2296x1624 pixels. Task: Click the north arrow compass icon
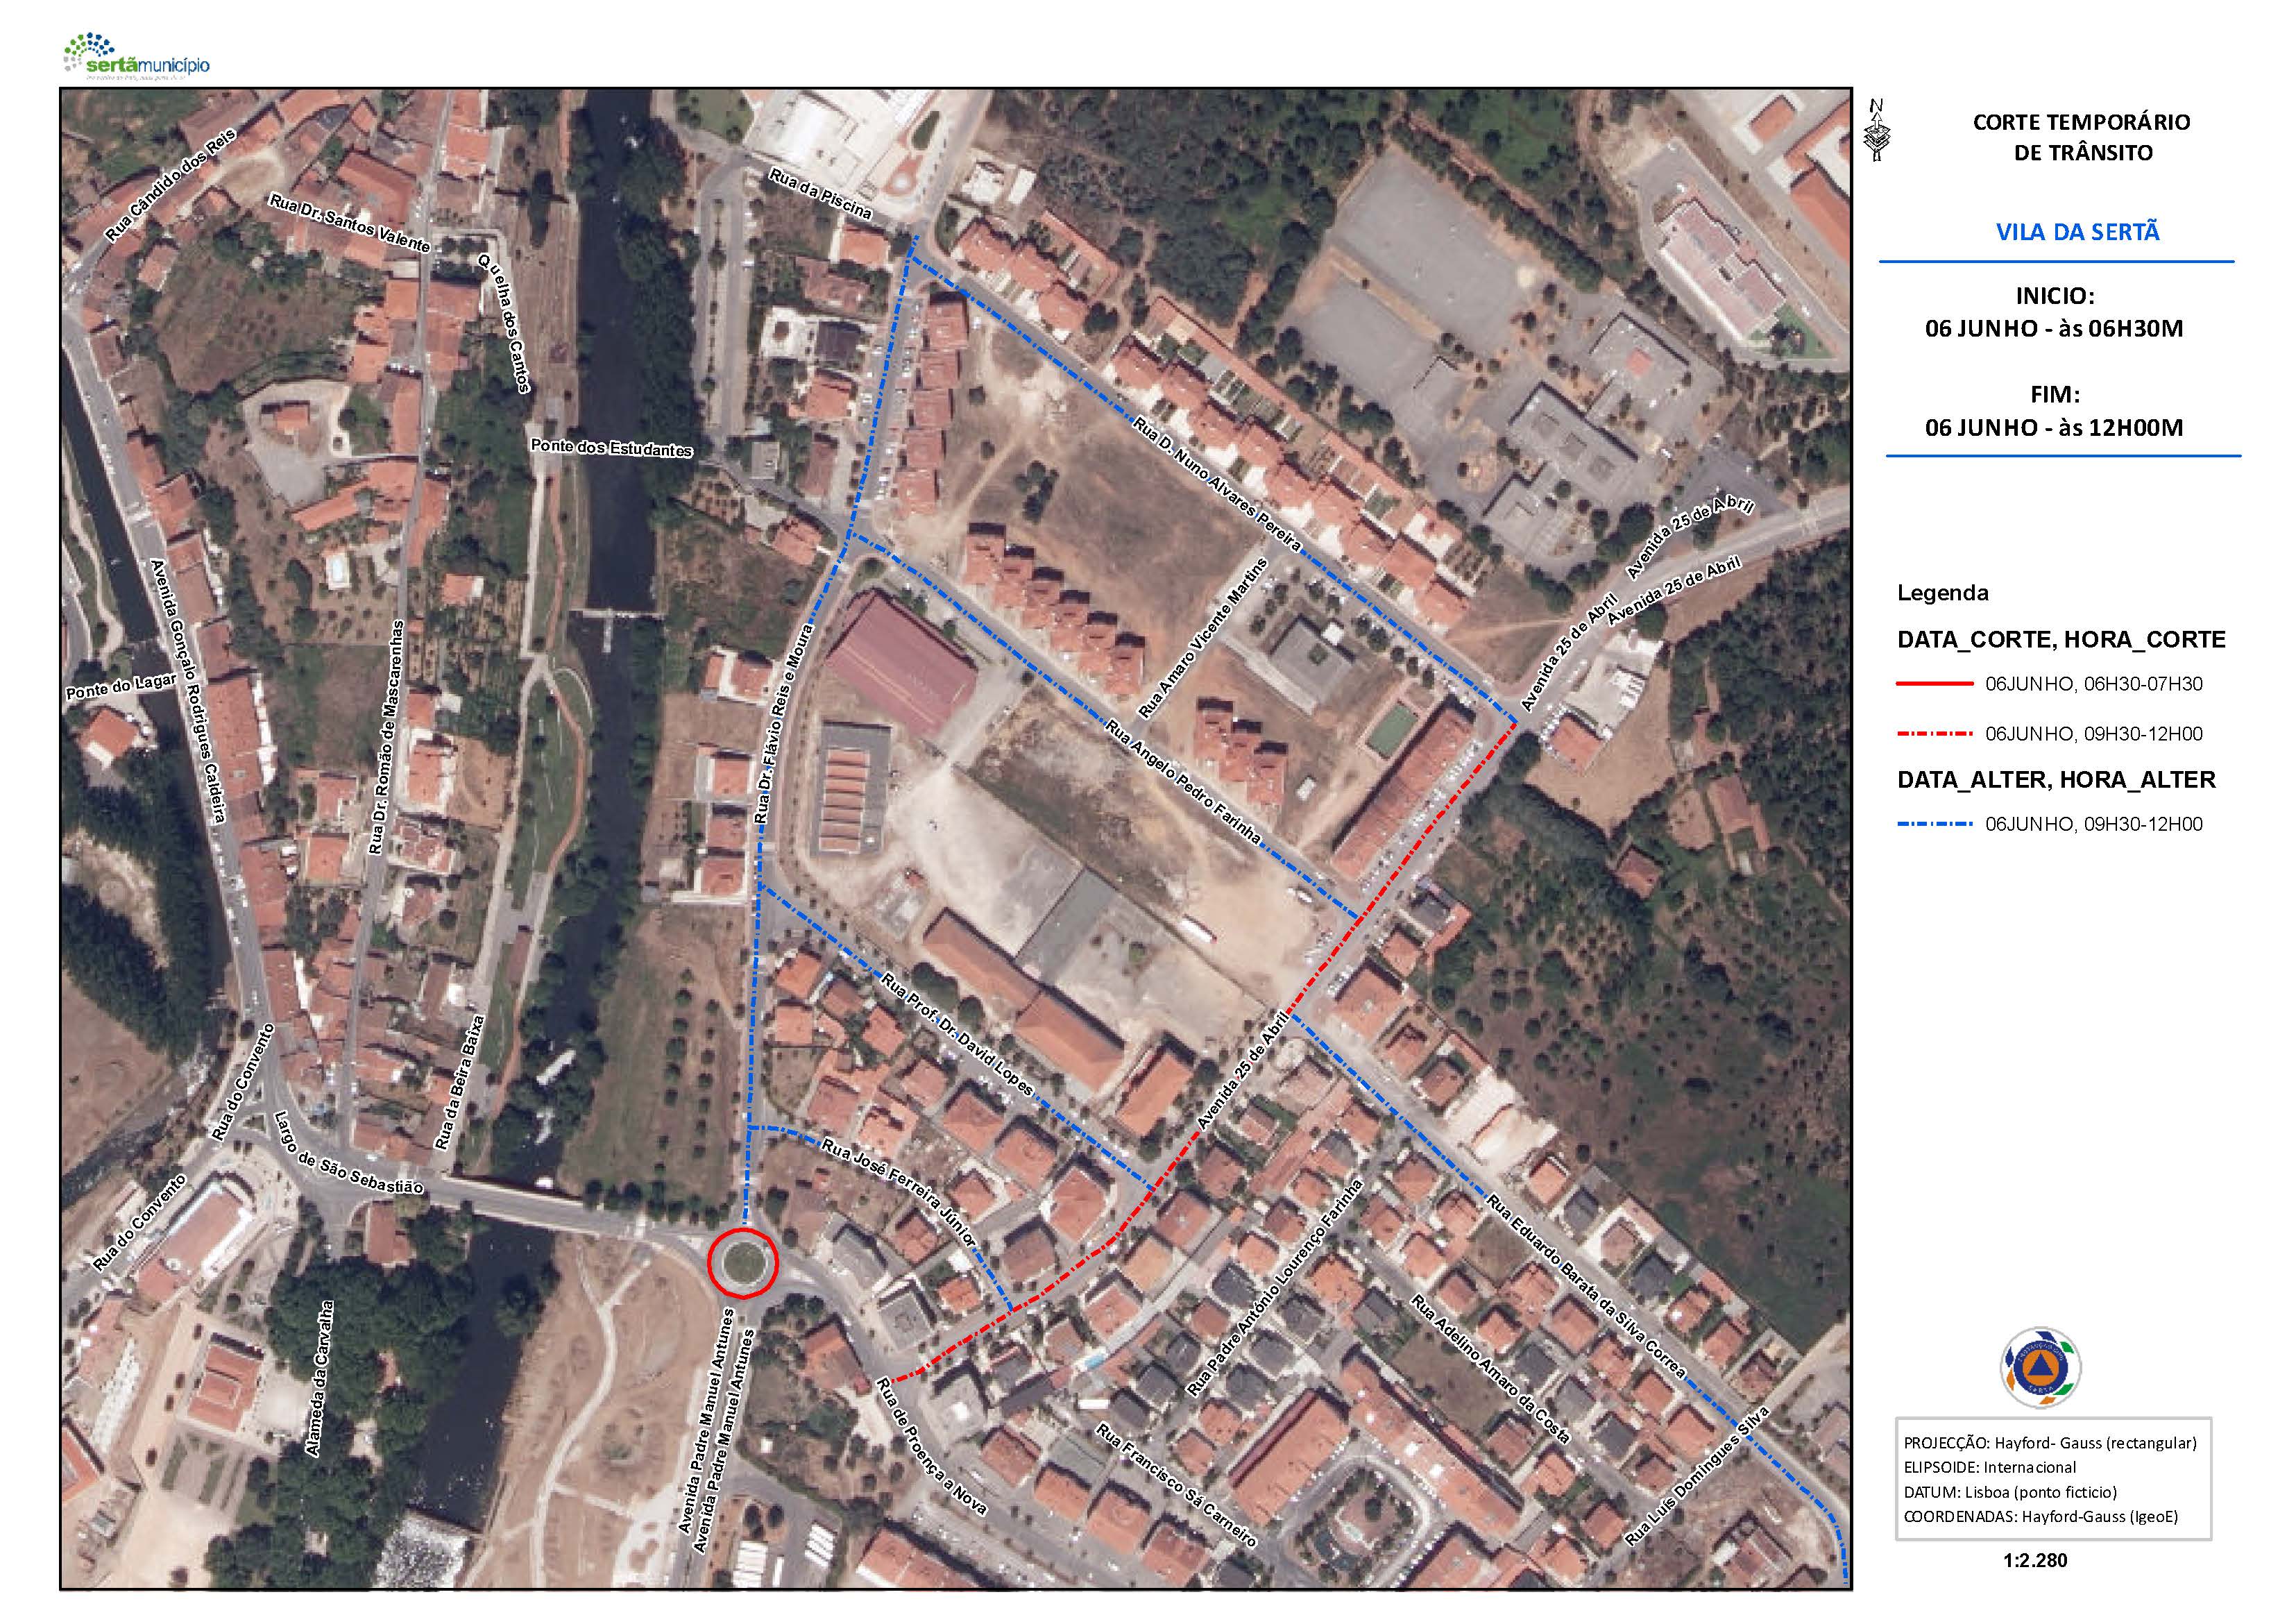click(x=1878, y=131)
